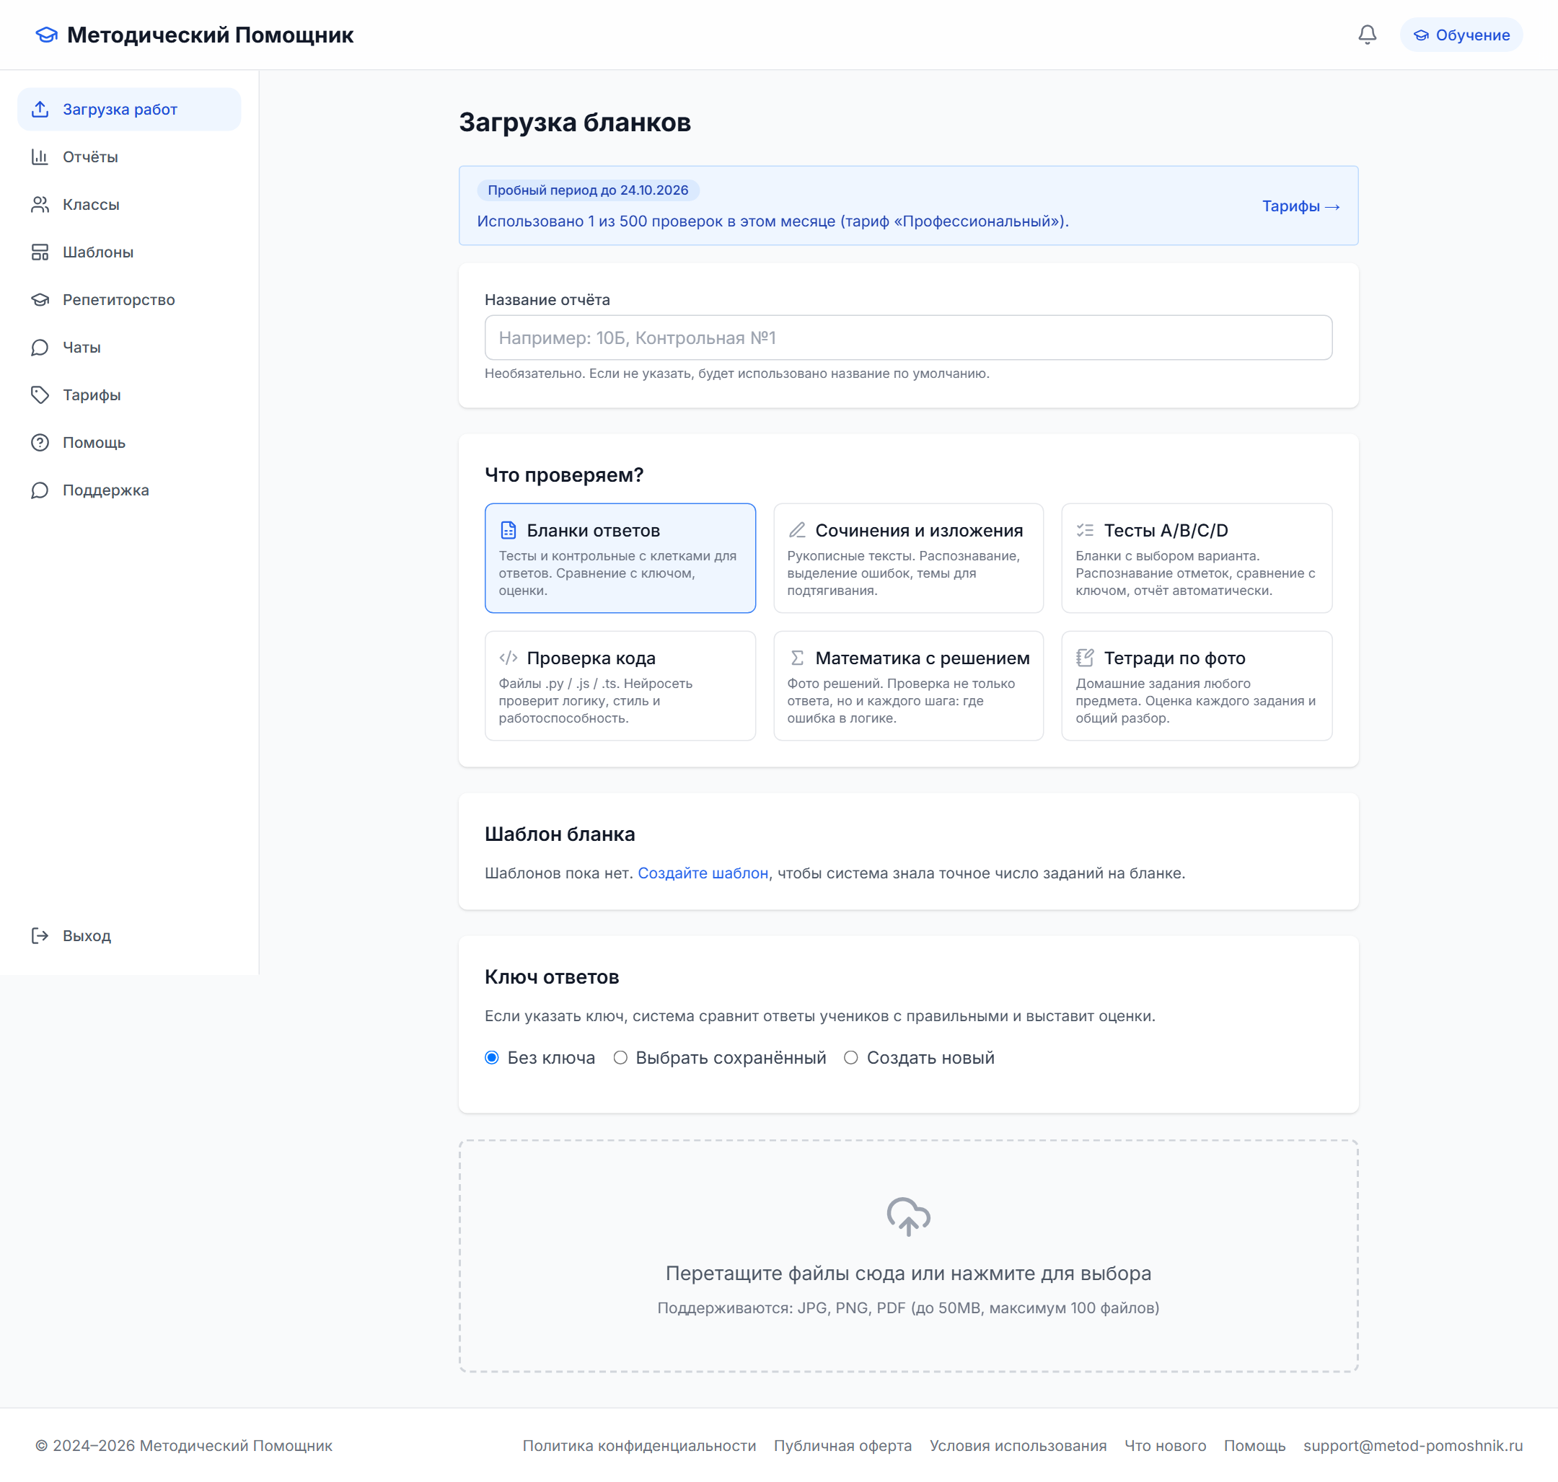The width and height of the screenshot is (1558, 1482).
Task: Click the tag icon beside Тарифы
Action: [40, 395]
